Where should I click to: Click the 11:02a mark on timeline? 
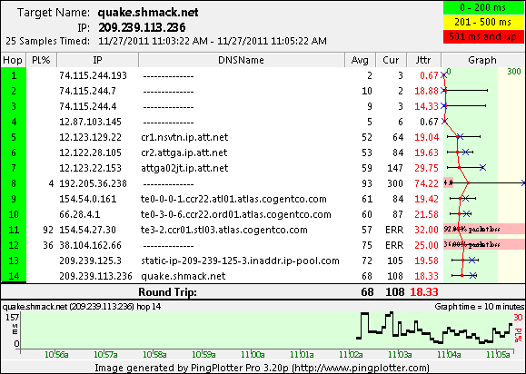pos(352,354)
